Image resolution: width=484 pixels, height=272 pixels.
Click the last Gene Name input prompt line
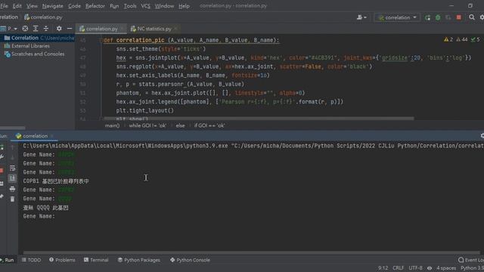(39, 217)
